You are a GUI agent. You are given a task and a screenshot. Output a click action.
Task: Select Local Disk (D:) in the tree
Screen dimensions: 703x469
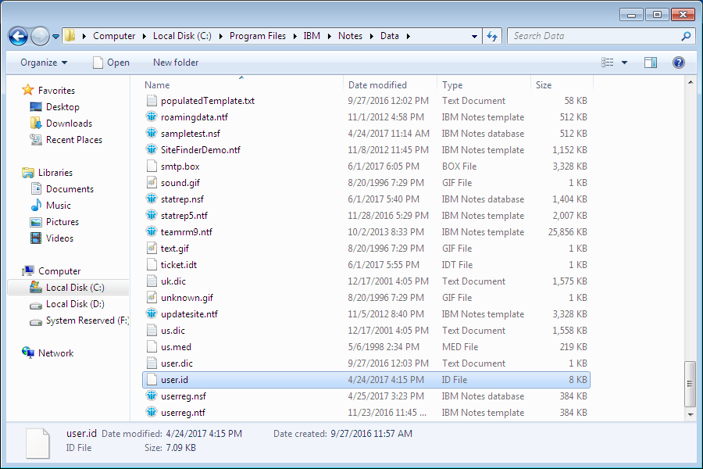click(x=75, y=304)
